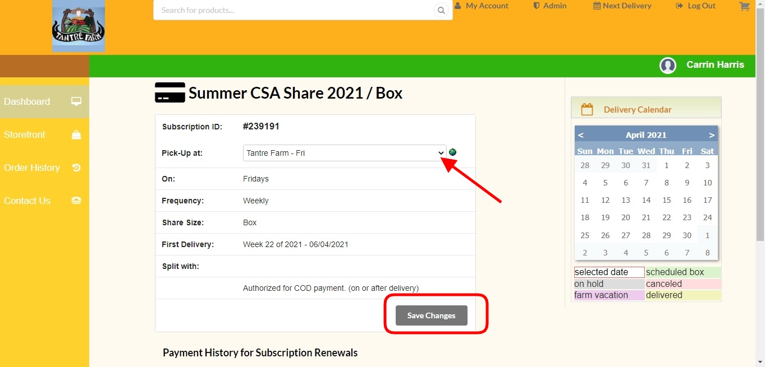The height and width of the screenshot is (367, 765).
Task: Select April 9 on the calendar
Action: [687, 183]
